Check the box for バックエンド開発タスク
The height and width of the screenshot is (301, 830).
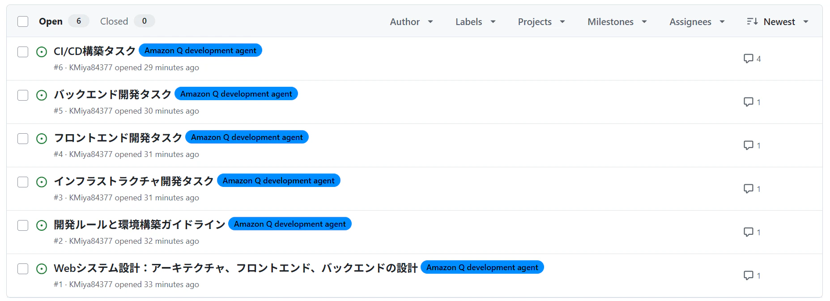(23, 95)
